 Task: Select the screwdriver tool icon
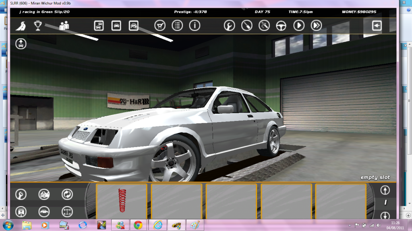(247, 26)
